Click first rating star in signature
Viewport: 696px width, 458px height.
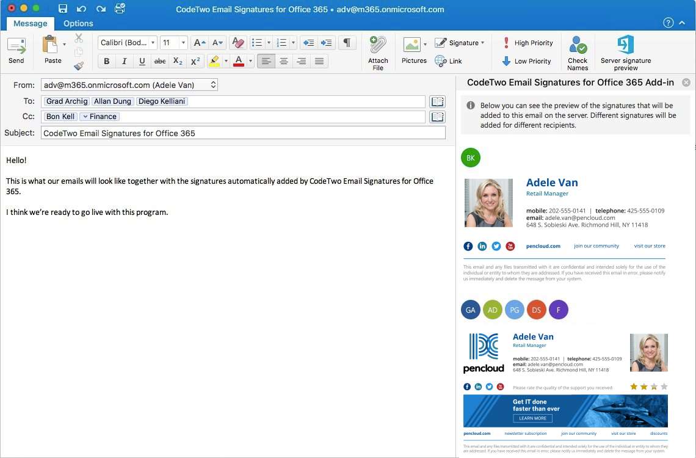point(634,387)
